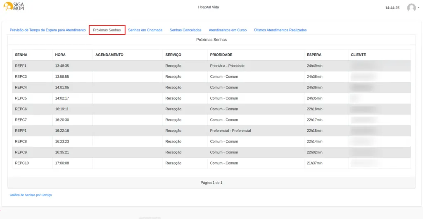Image resolution: width=423 pixels, height=219 pixels.
Task: Click the HORA column header
Action: (60, 55)
